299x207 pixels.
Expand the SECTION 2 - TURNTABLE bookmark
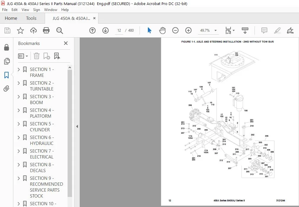coord(19,83)
